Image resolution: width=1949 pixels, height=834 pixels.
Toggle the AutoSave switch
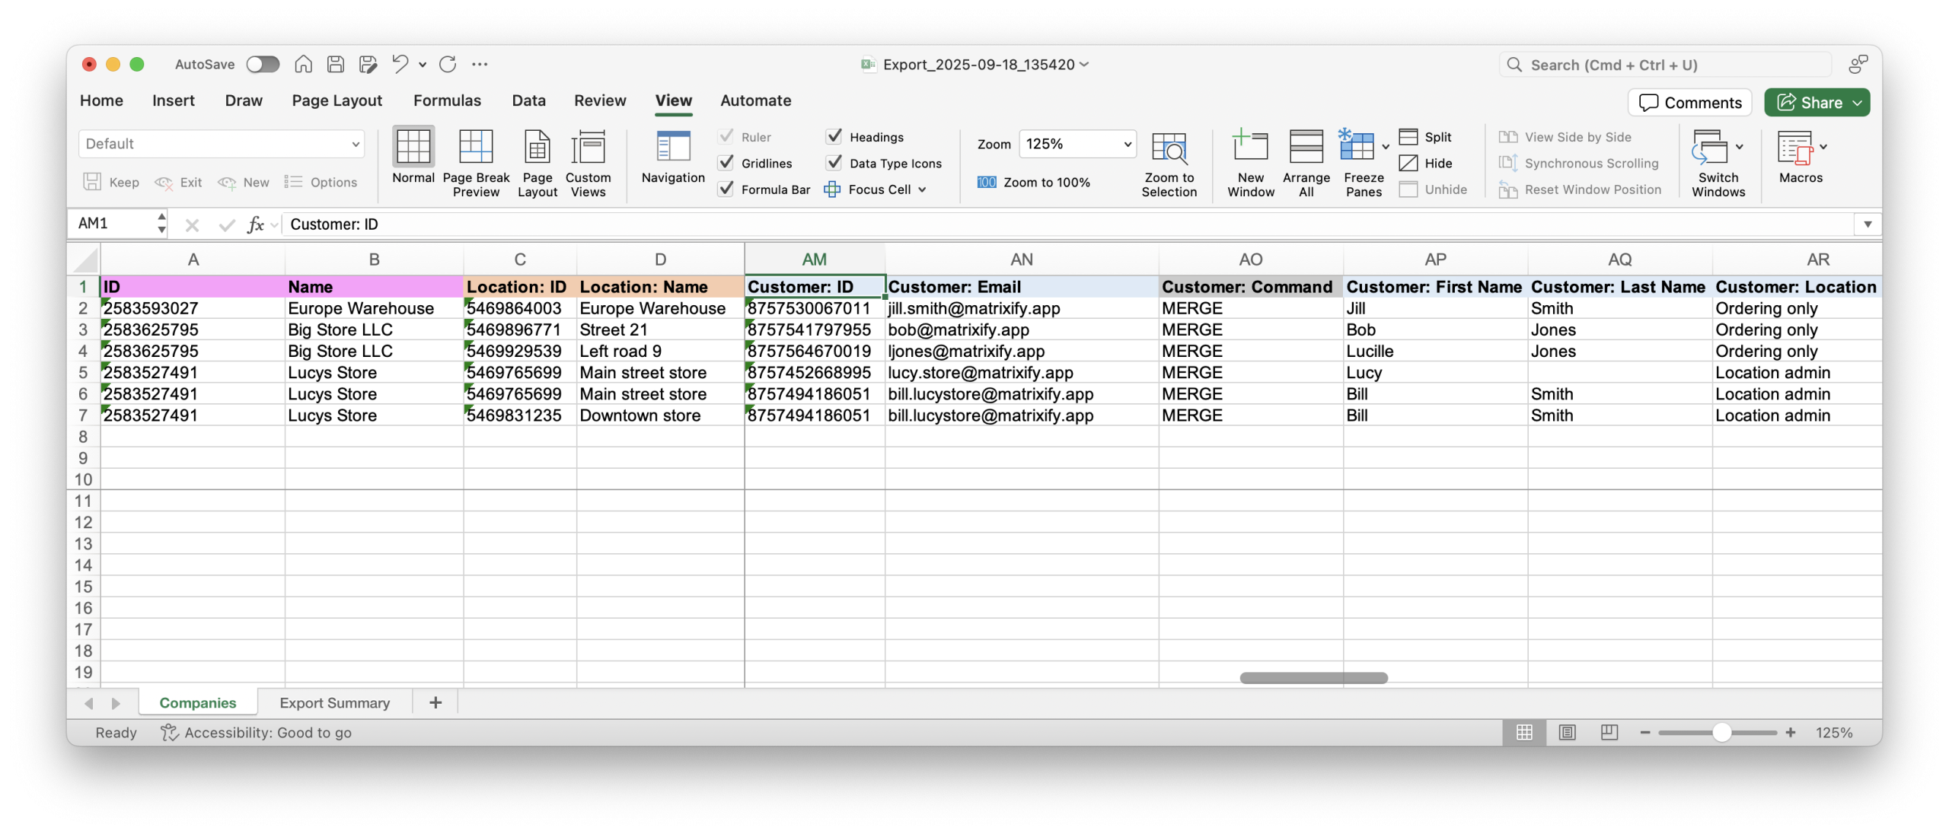[x=263, y=65]
